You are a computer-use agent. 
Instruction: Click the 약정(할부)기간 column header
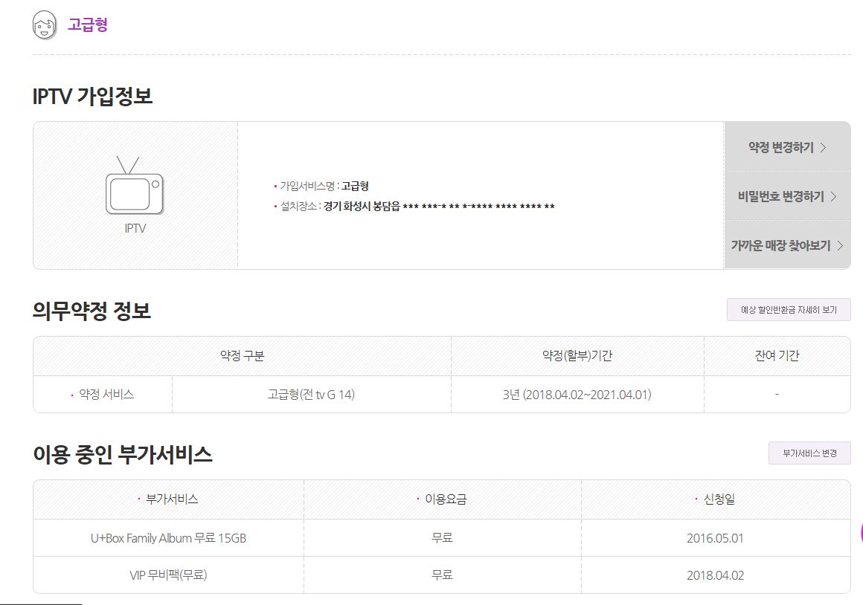[577, 356]
